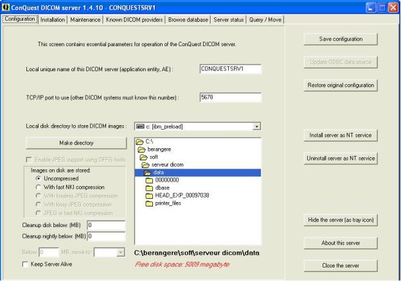Click the berangere folder icon
The image size is (401, 281).
tap(141, 149)
